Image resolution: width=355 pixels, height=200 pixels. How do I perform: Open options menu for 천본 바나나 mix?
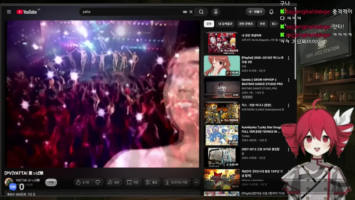(288, 106)
